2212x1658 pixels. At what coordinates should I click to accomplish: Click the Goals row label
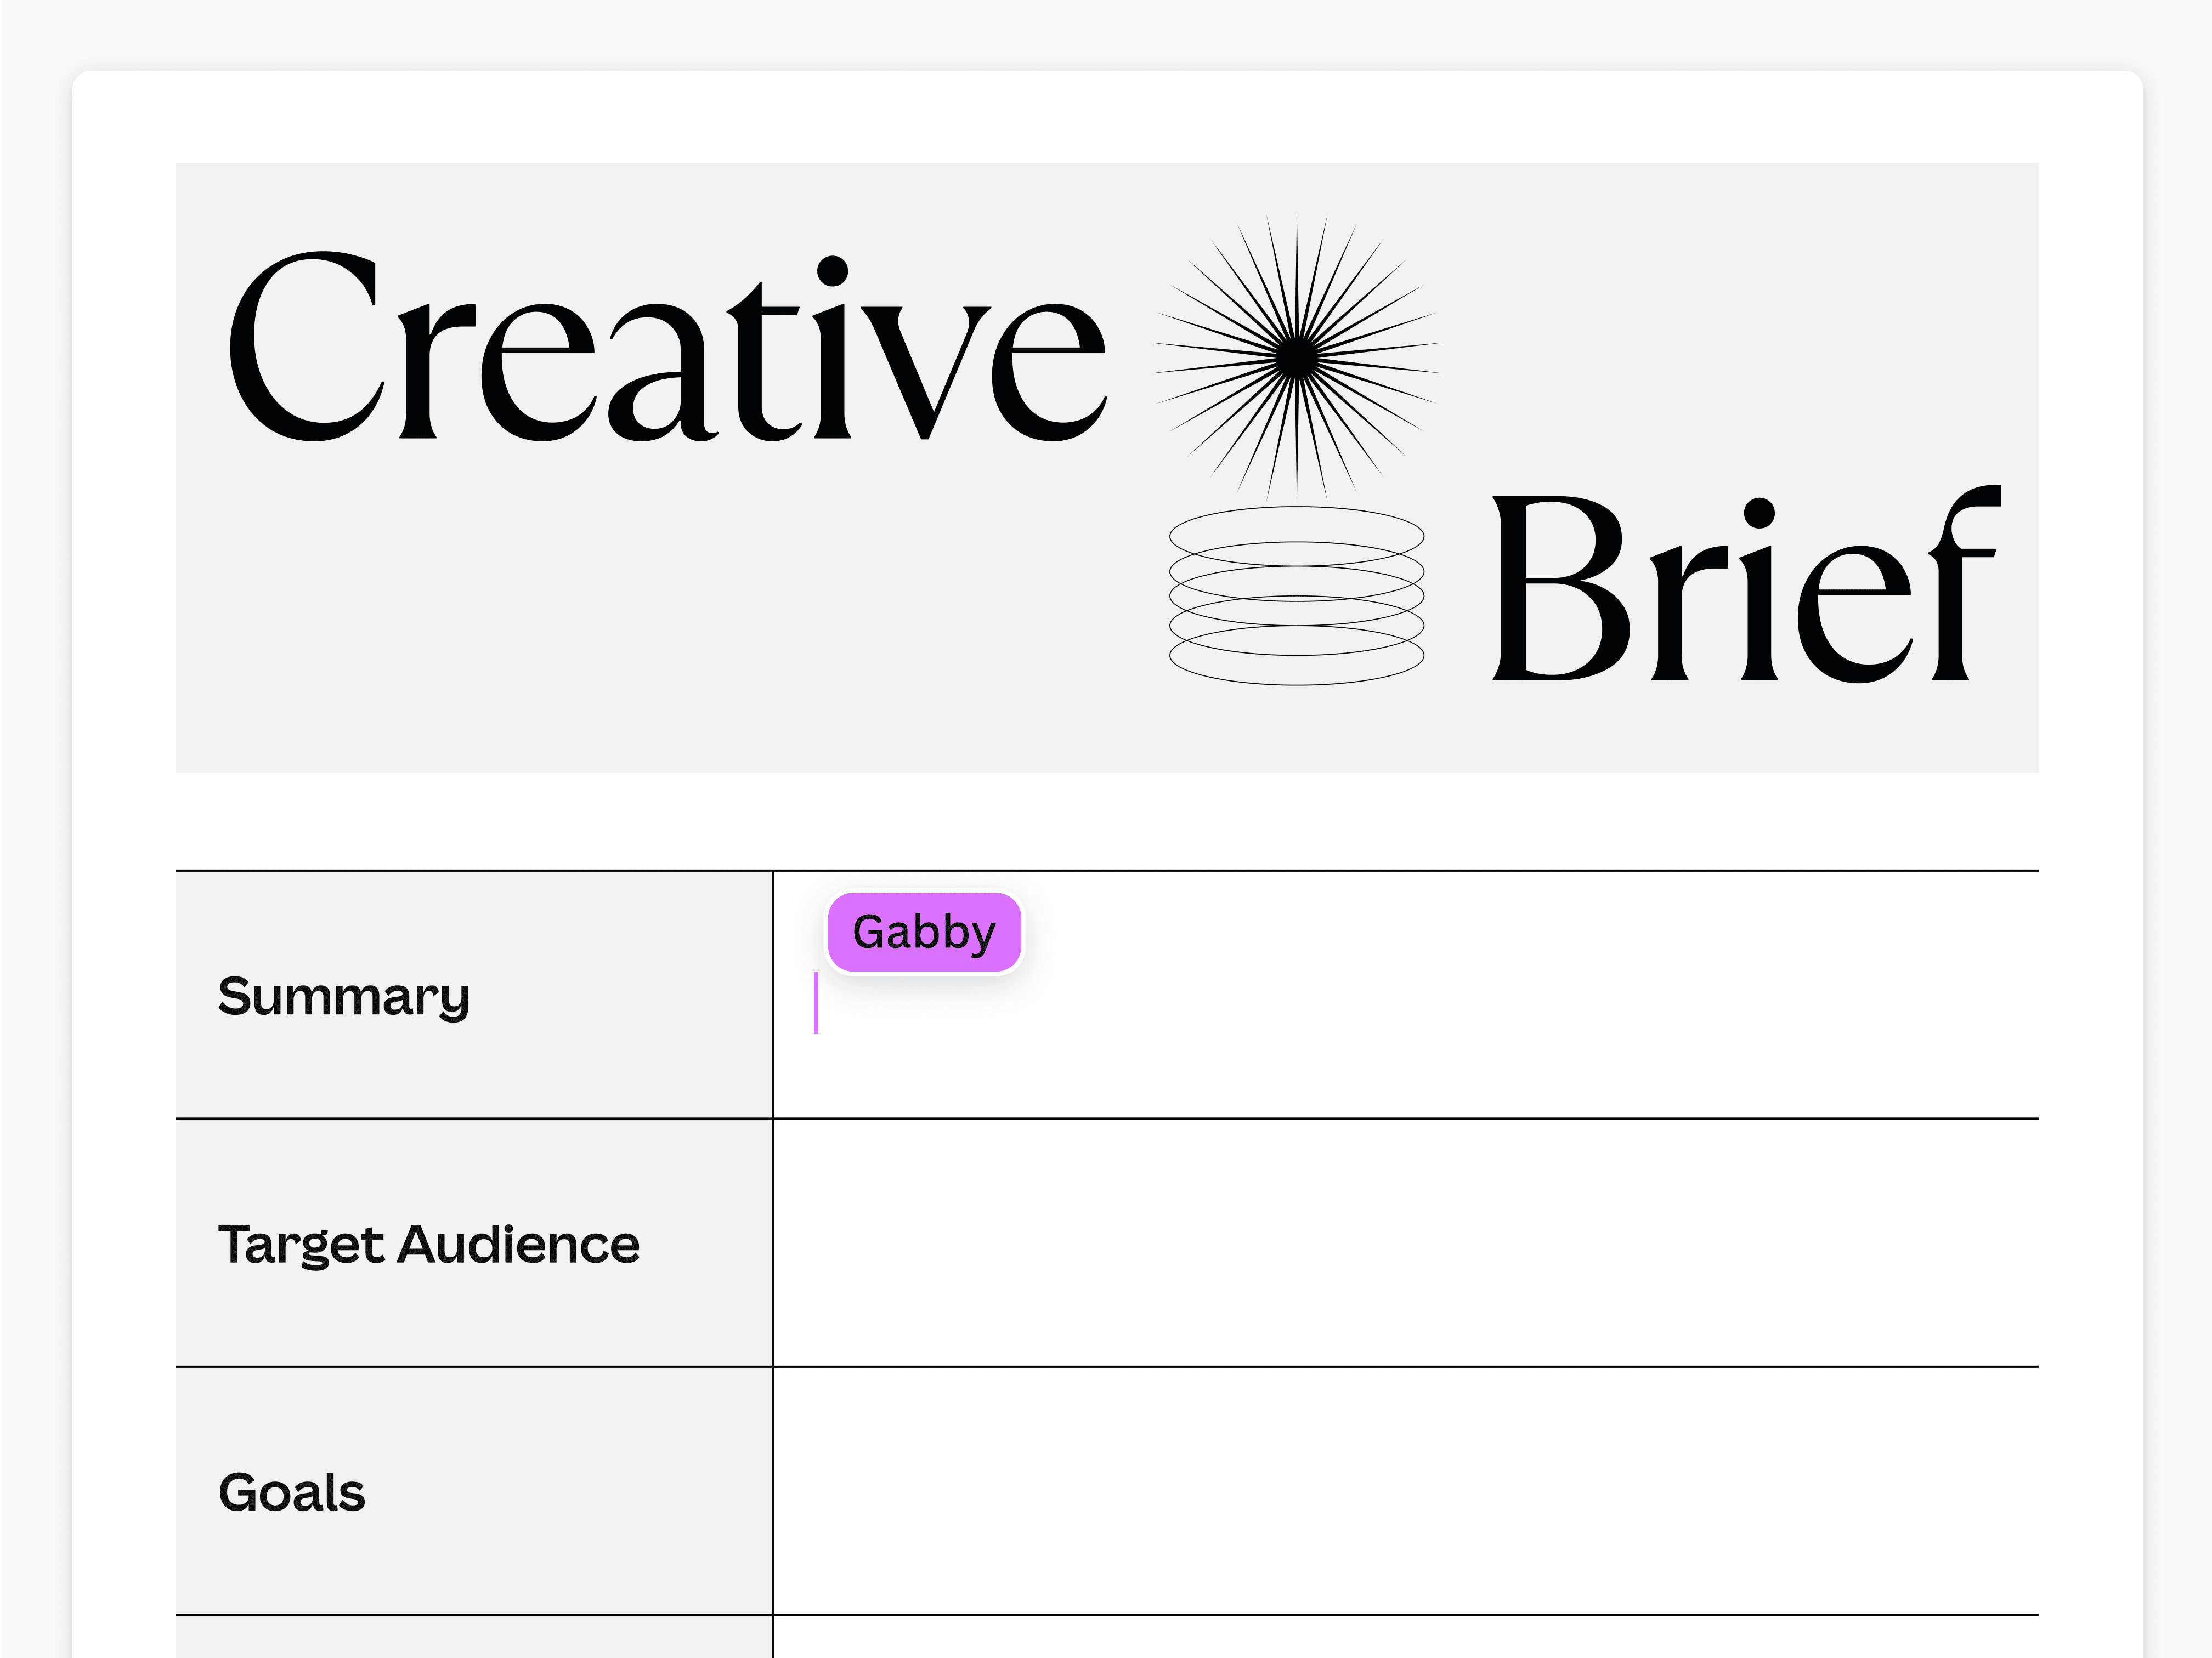coord(292,1492)
